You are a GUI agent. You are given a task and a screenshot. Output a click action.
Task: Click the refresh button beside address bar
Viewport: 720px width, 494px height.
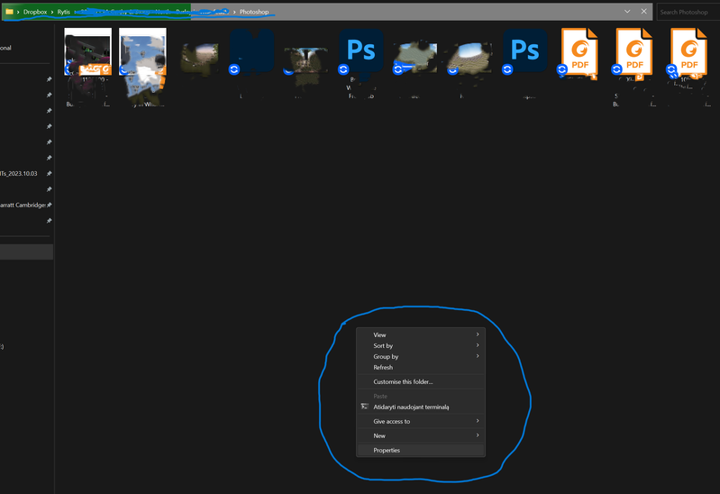pyautogui.click(x=643, y=12)
